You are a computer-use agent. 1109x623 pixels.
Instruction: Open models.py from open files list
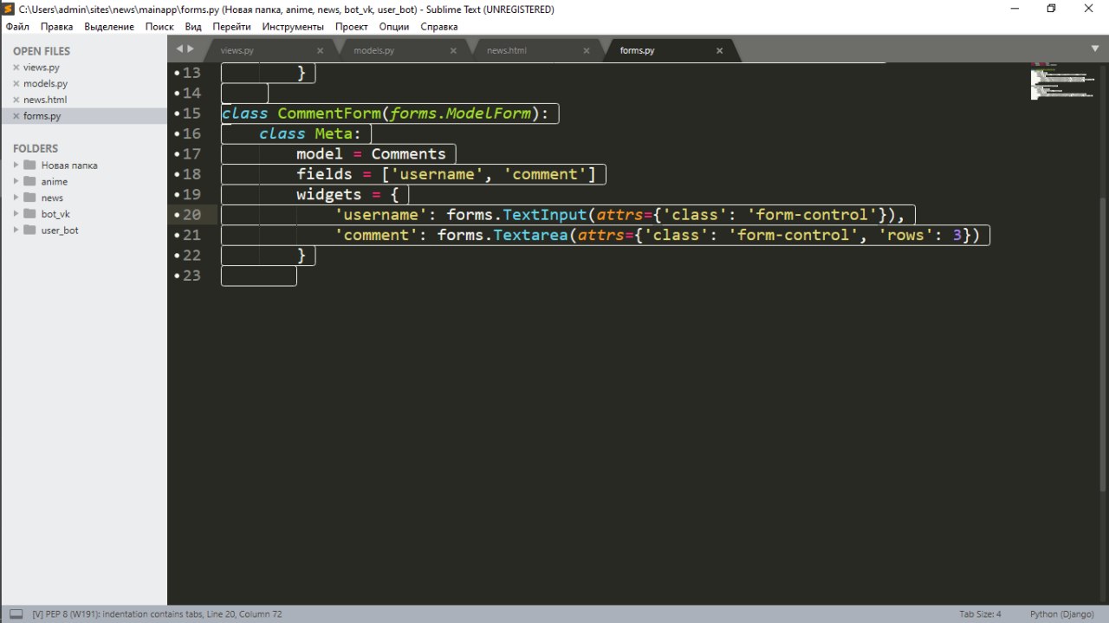click(x=46, y=84)
